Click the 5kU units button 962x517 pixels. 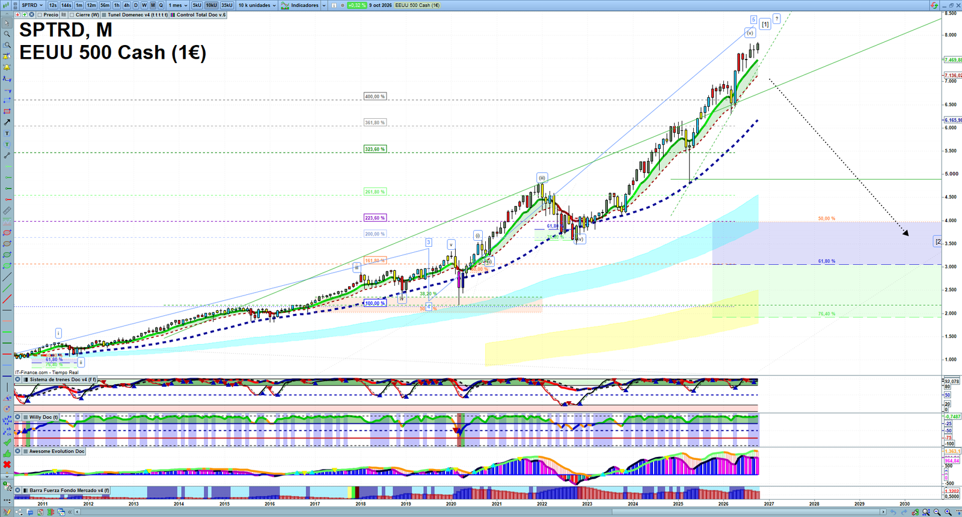(197, 5)
